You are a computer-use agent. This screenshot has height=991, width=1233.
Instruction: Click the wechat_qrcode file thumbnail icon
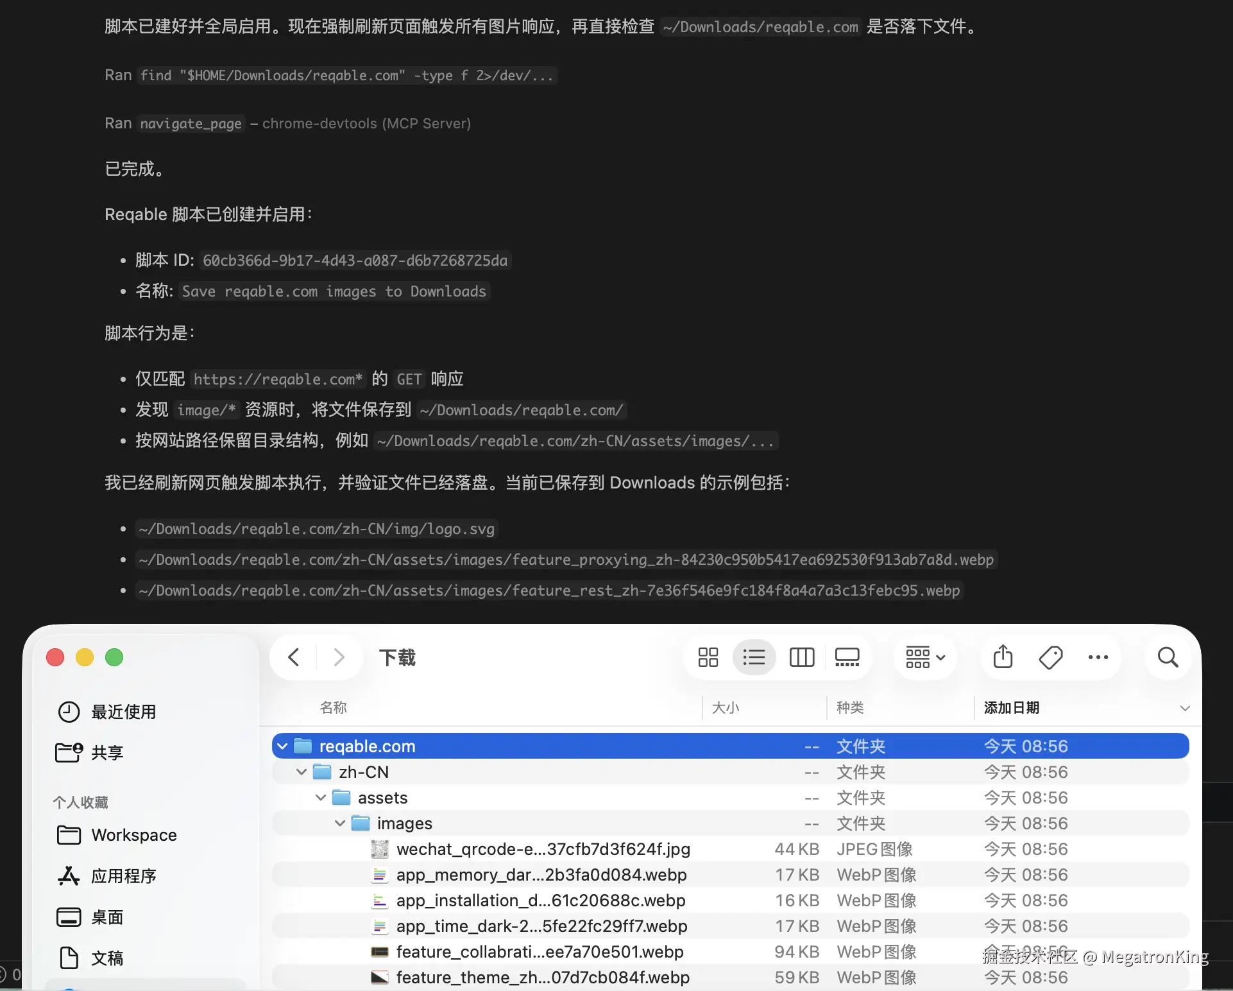(380, 849)
